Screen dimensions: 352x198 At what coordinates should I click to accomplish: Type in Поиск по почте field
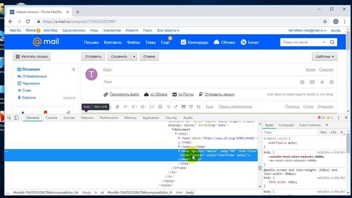301,42
